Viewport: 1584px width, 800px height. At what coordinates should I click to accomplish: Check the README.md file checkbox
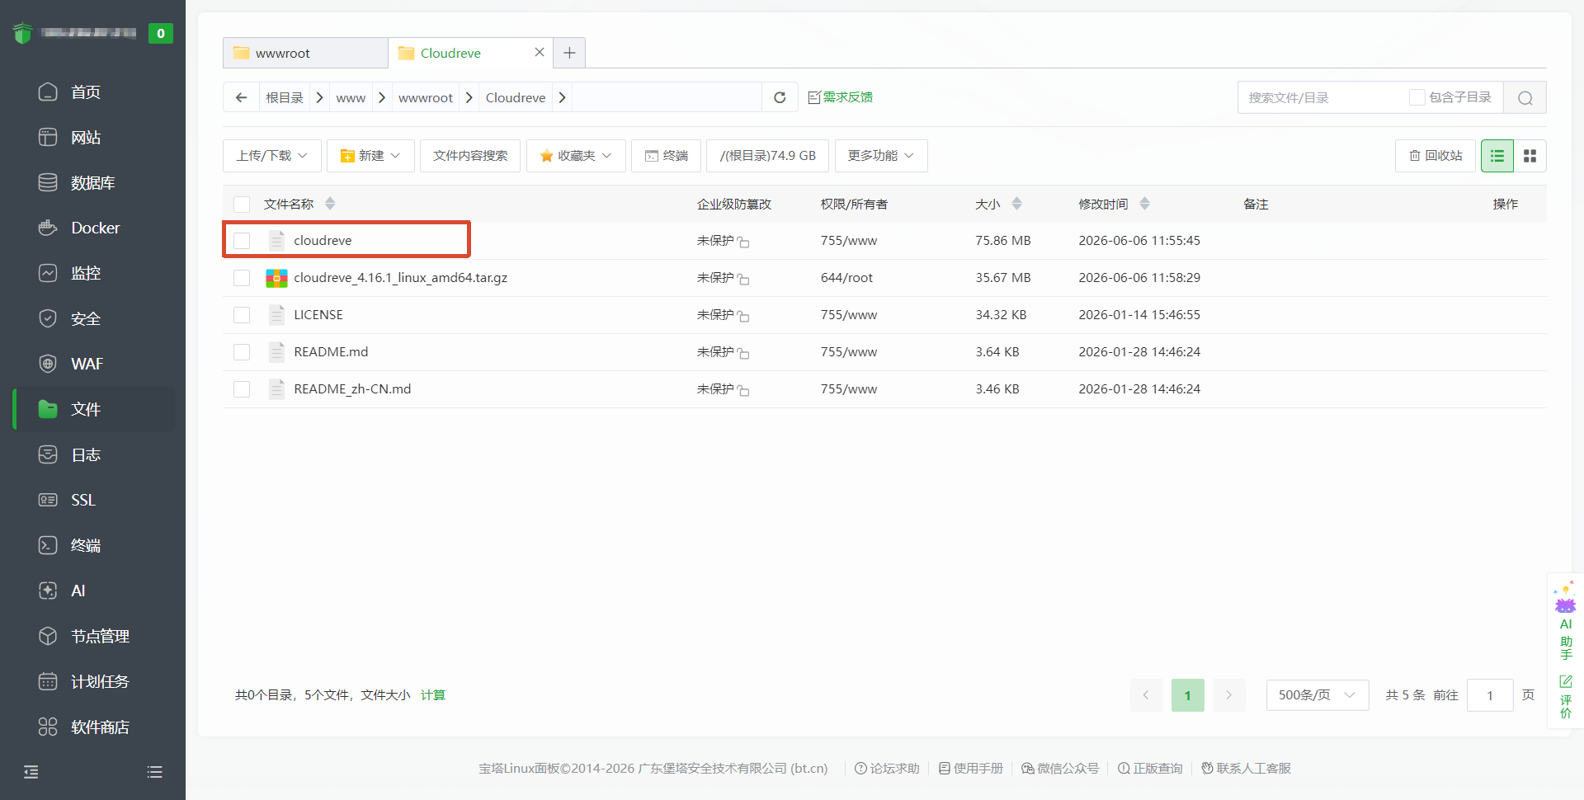242,352
